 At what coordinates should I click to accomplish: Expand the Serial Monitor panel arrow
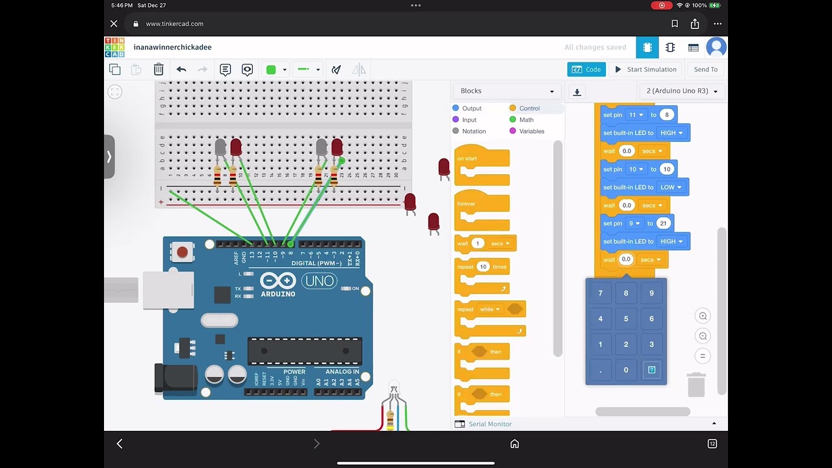[714, 424]
